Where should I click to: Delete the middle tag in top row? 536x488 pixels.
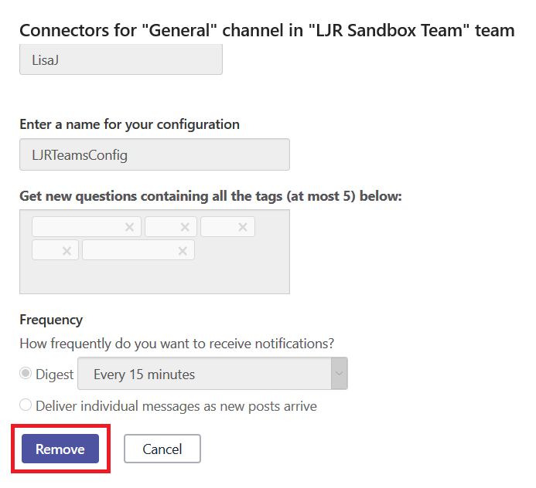[x=185, y=227]
